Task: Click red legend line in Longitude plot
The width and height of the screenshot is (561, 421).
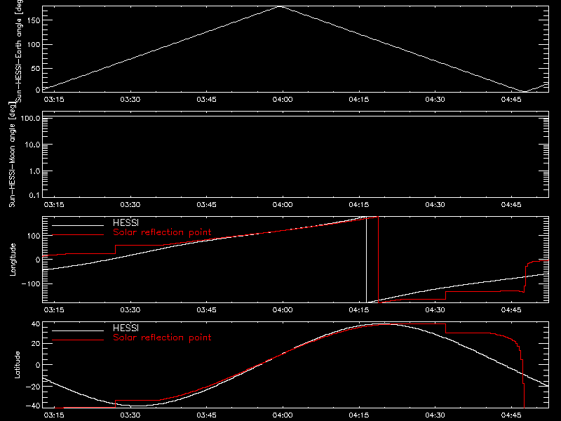Action: [78, 235]
